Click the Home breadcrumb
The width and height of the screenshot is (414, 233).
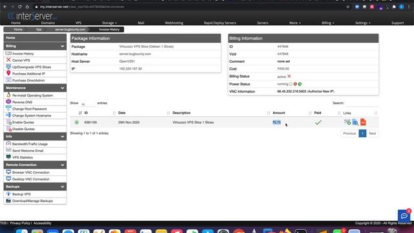(x=18, y=30)
